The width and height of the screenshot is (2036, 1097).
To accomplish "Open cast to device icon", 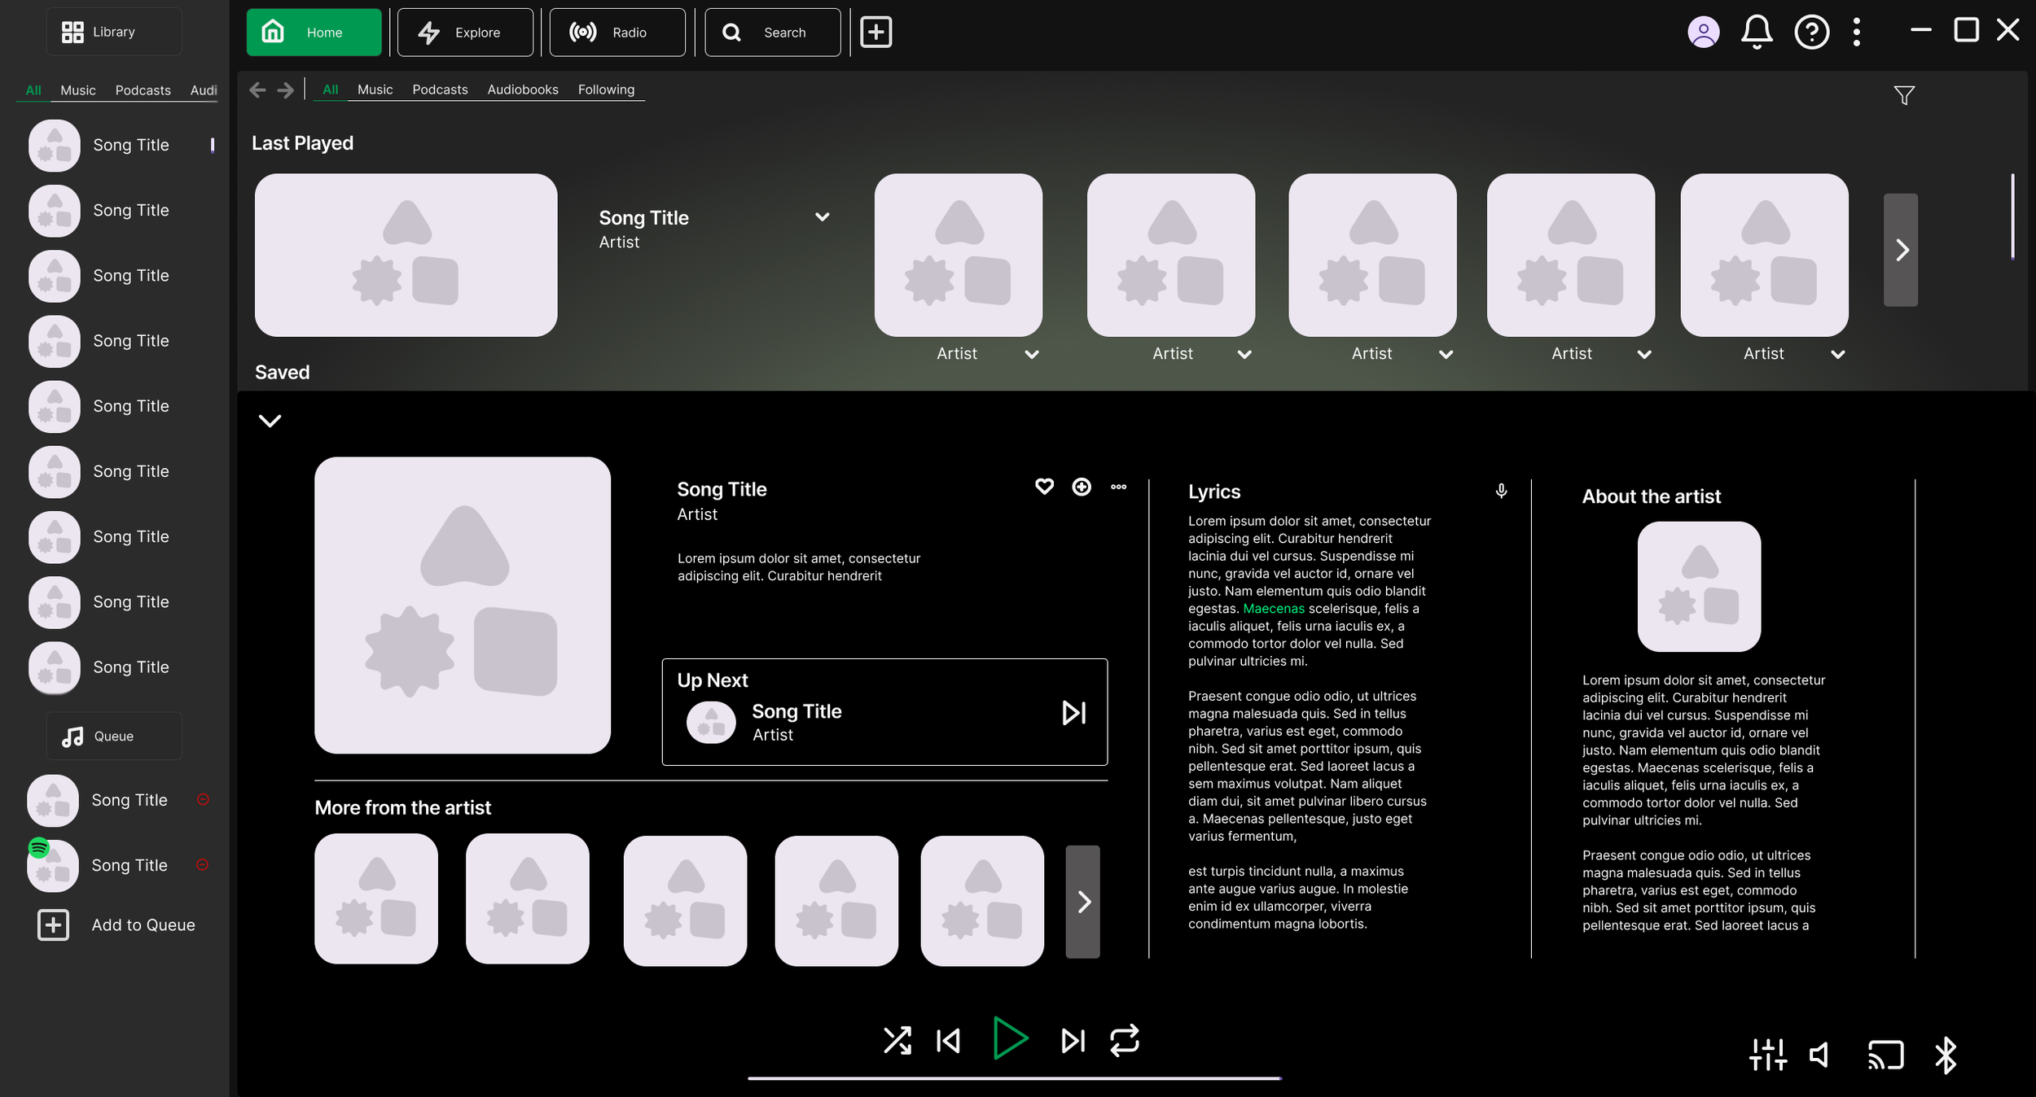I will (1885, 1055).
